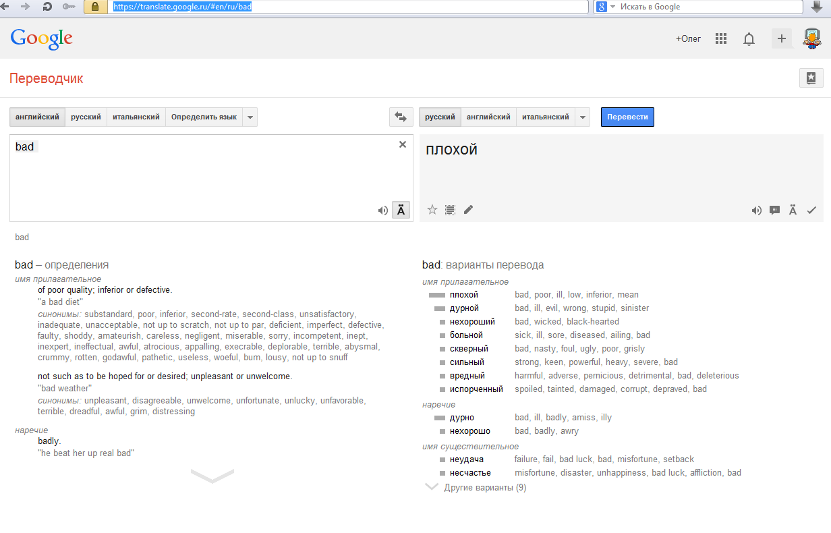Click translation больной

point(466,335)
